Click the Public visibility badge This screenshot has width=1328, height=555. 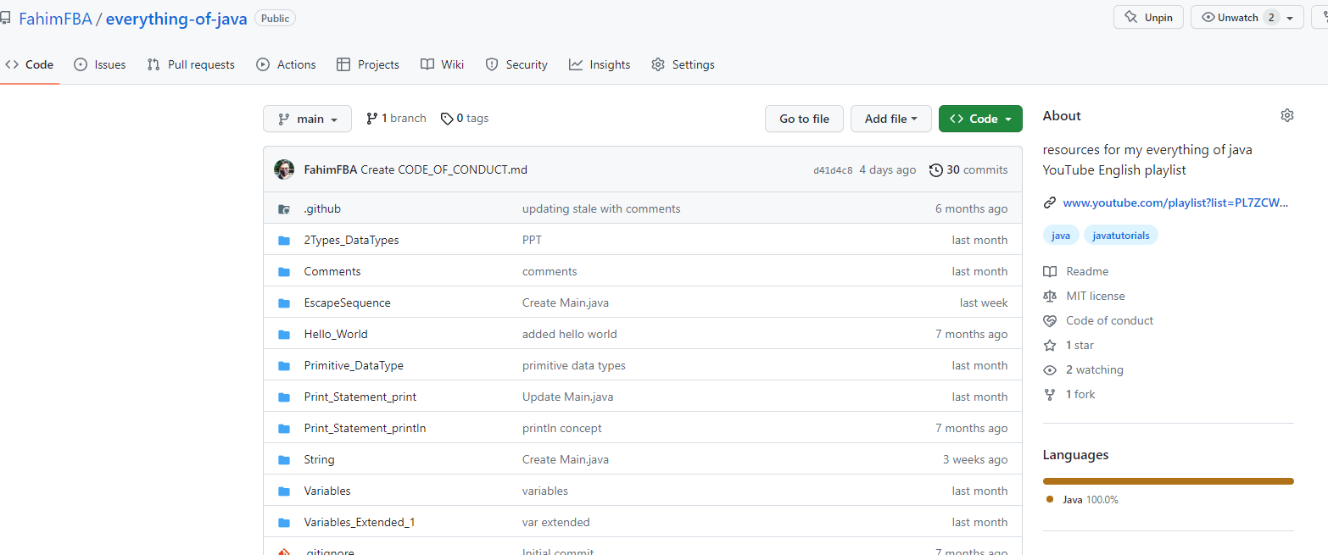(275, 19)
